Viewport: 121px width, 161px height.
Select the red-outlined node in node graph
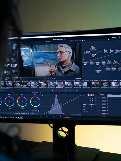(x=93, y=48)
